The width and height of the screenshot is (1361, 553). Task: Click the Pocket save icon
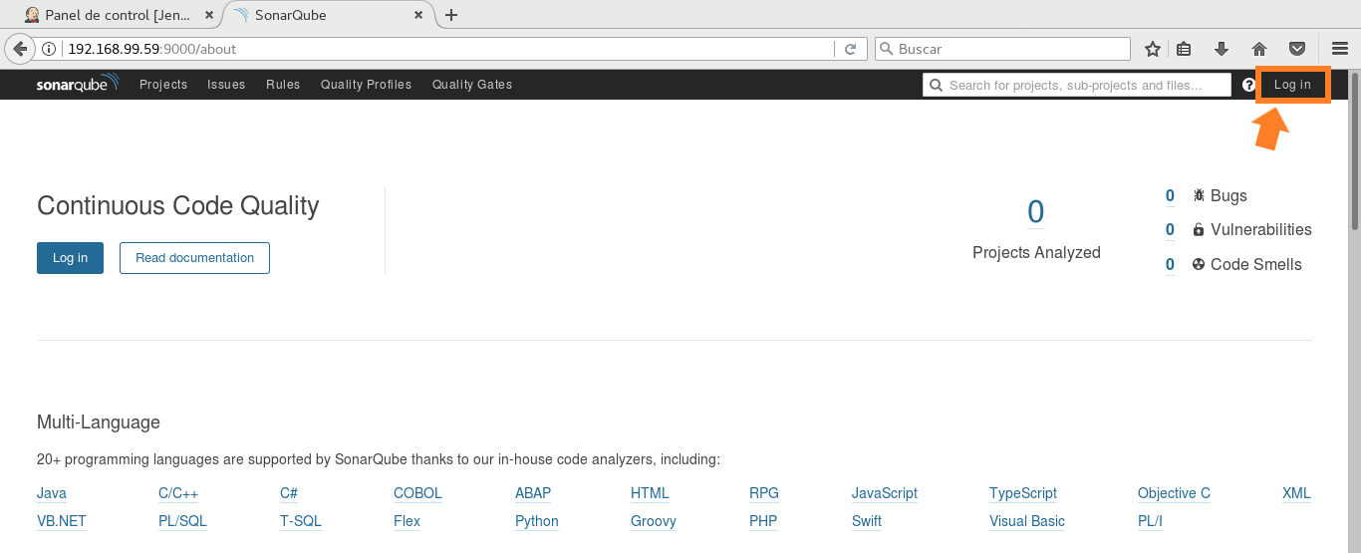pos(1297,49)
